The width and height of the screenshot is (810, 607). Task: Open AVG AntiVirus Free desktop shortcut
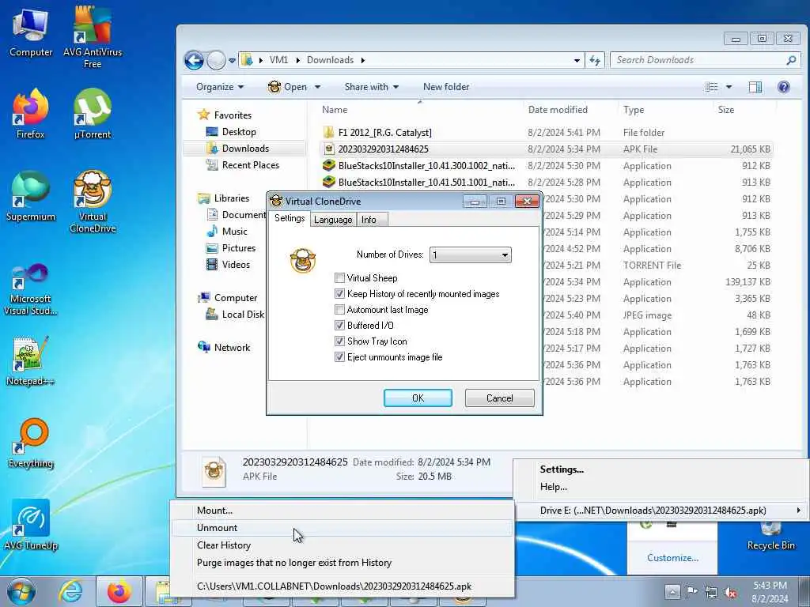click(x=93, y=36)
